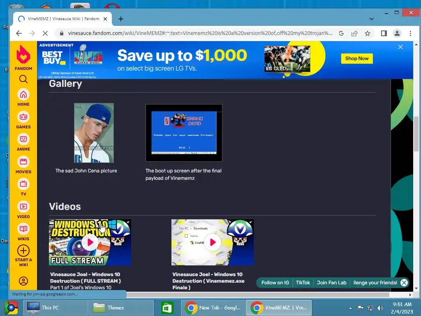Expand the tab search dropdown arrow
The height and width of the screenshot is (316, 421).
coord(372,19)
